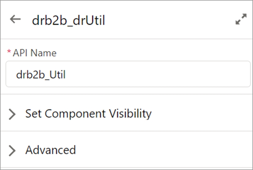Viewport: 253px width, 170px height.
Task: Click the API Name field label
Action: [x=34, y=53]
